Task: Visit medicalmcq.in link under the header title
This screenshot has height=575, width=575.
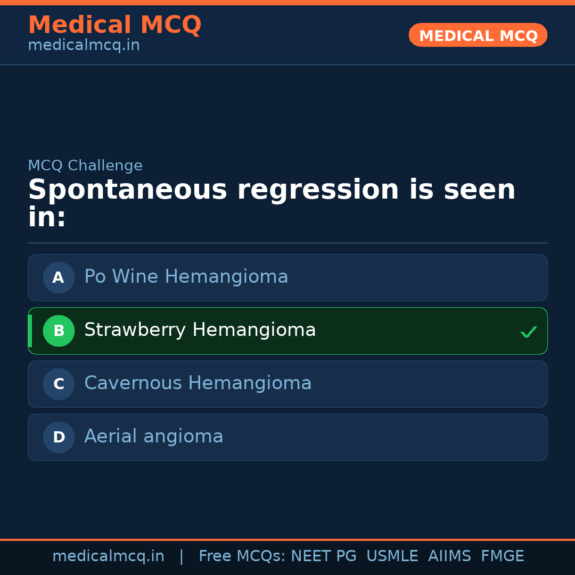Action: tap(84, 45)
